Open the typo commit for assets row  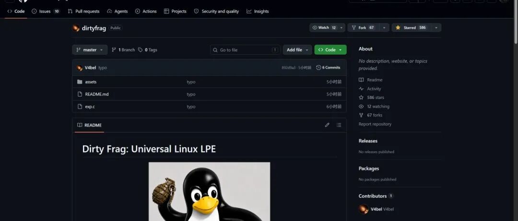click(191, 82)
